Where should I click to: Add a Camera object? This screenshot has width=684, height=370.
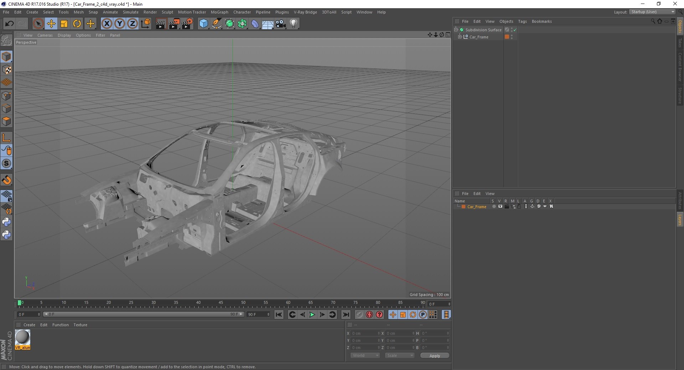click(281, 24)
